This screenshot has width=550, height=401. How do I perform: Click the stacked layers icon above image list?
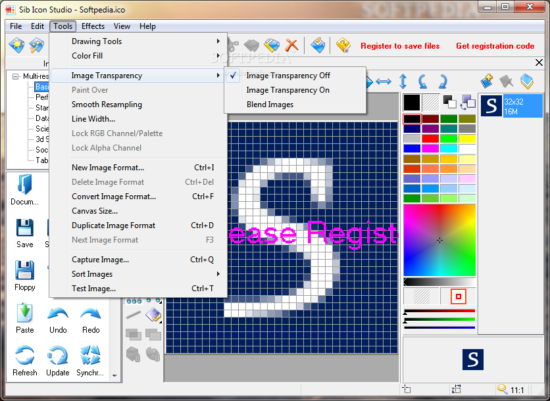[x=527, y=82]
